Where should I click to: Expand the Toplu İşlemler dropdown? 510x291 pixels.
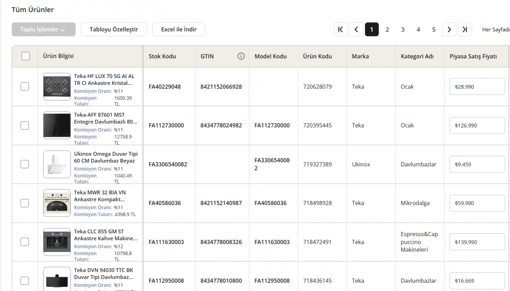point(44,30)
